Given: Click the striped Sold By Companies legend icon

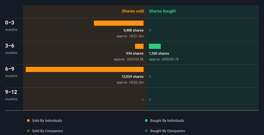Looking at the screenshot, I should [28, 131].
